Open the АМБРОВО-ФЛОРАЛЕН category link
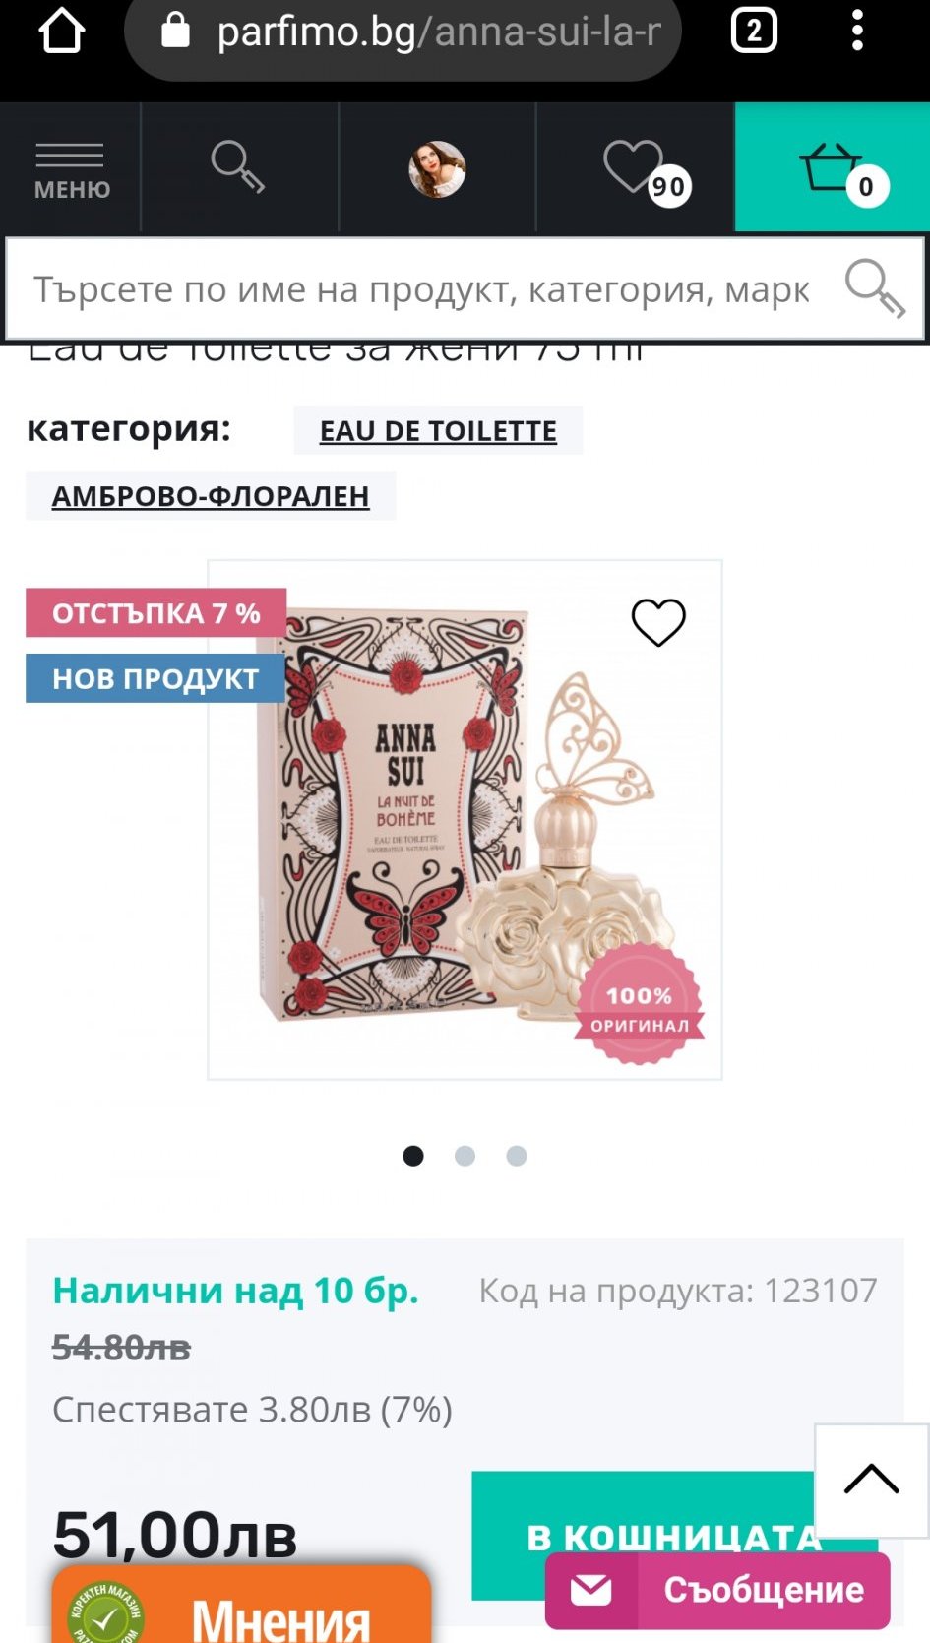Viewport: 930px width, 1643px height. point(211,496)
